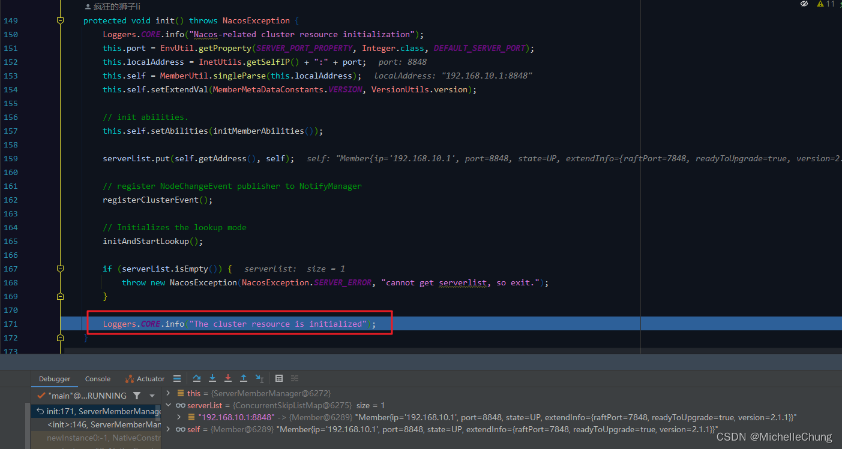The height and width of the screenshot is (449, 842).
Task: Collapse init method fold marker on line 149
Action: 60,20
